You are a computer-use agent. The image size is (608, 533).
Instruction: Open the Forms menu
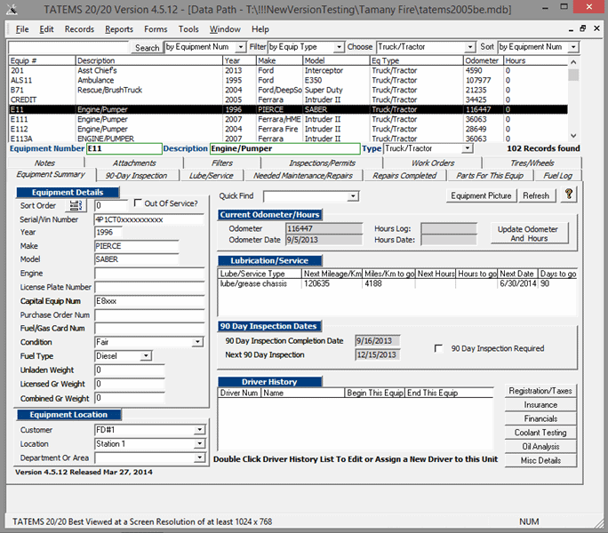pos(156,29)
